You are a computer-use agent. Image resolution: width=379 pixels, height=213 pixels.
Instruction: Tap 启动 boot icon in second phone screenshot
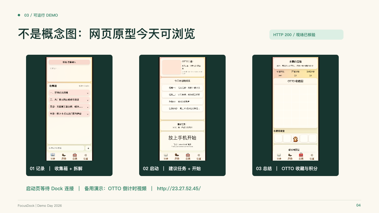pyautogui.click(x=177, y=155)
